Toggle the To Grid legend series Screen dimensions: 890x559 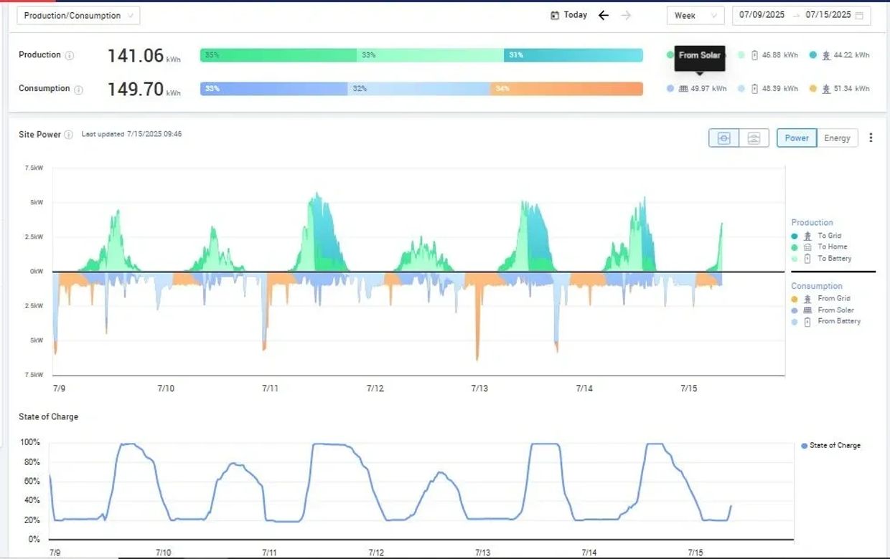[x=828, y=236]
